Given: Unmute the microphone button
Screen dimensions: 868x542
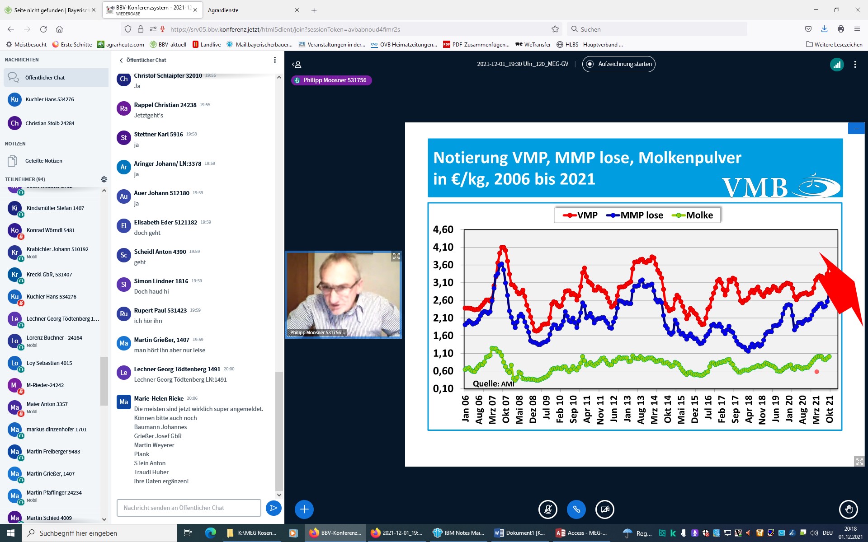Looking at the screenshot, I should point(547,509).
